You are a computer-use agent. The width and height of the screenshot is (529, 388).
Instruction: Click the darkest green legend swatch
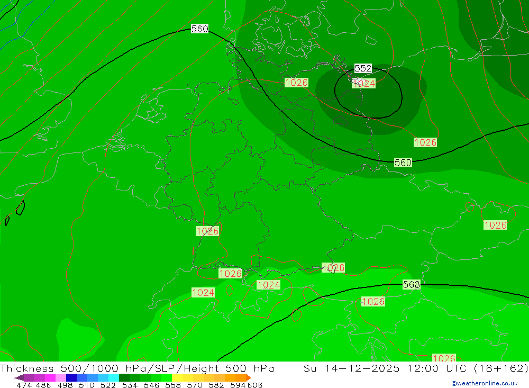coord(124,377)
